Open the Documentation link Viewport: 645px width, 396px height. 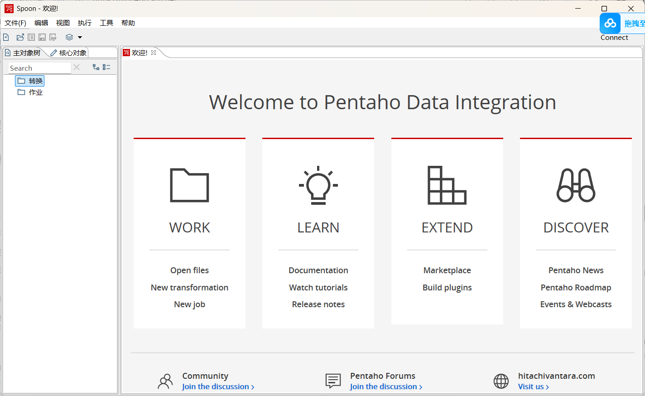[318, 270]
